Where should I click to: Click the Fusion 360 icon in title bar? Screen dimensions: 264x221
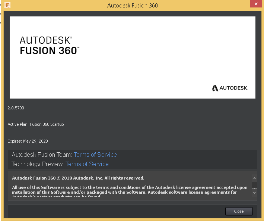click(7, 5)
